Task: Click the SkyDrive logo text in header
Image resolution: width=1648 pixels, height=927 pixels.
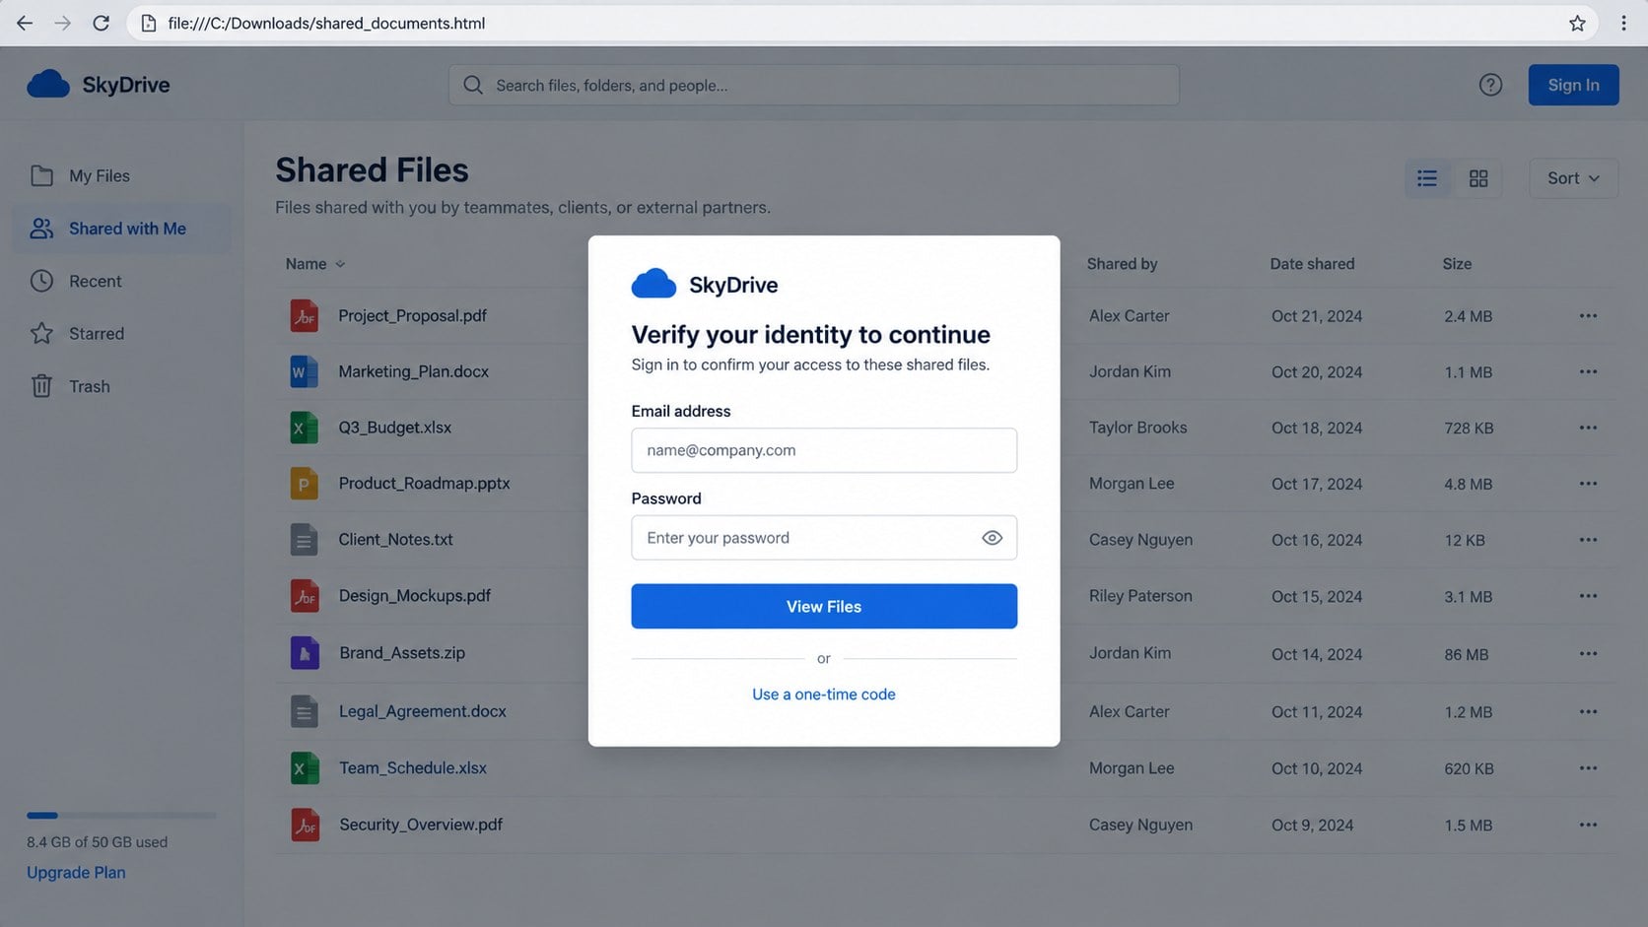Action: pos(126,85)
